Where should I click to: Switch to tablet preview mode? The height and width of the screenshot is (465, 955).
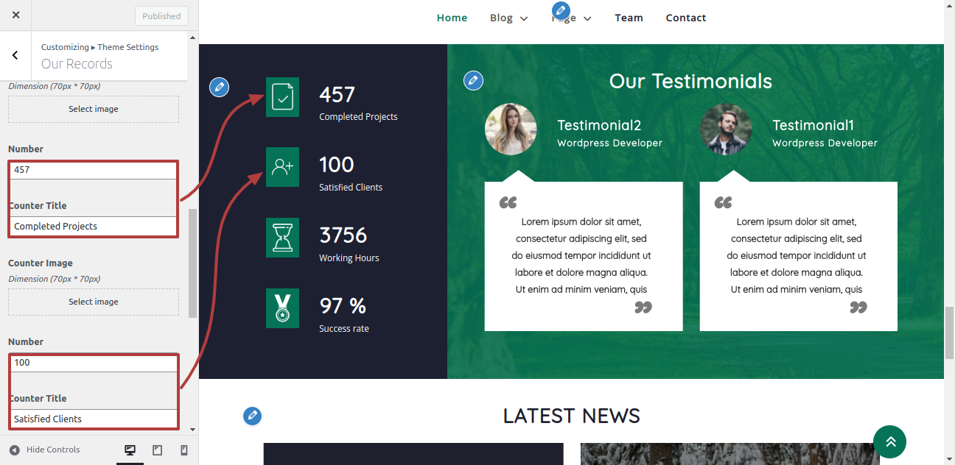click(157, 450)
